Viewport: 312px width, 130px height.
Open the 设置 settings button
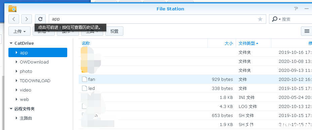click(114, 31)
